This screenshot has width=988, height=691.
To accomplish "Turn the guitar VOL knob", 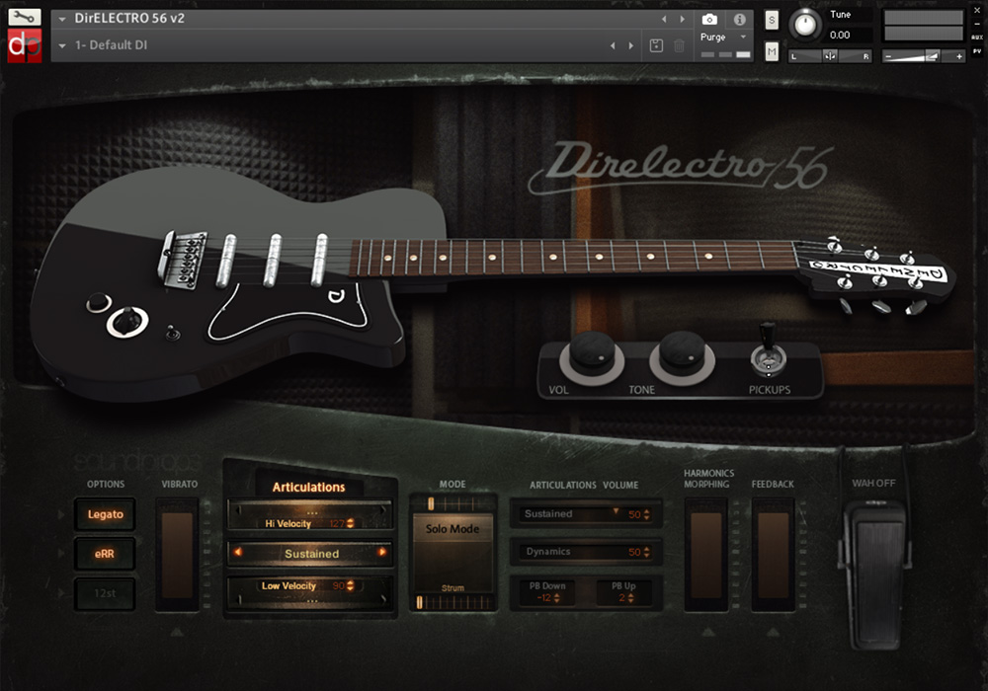I will tap(592, 356).
